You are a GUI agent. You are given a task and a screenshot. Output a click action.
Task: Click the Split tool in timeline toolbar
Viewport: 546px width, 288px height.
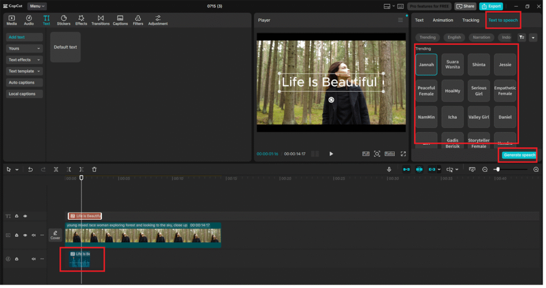tap(56, 169)
